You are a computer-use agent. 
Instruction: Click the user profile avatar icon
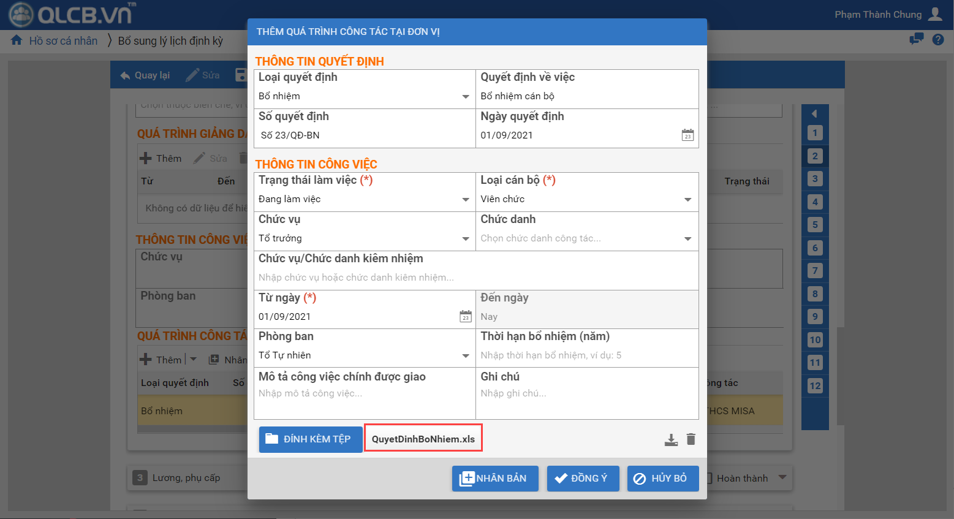(x=935, y=14)
